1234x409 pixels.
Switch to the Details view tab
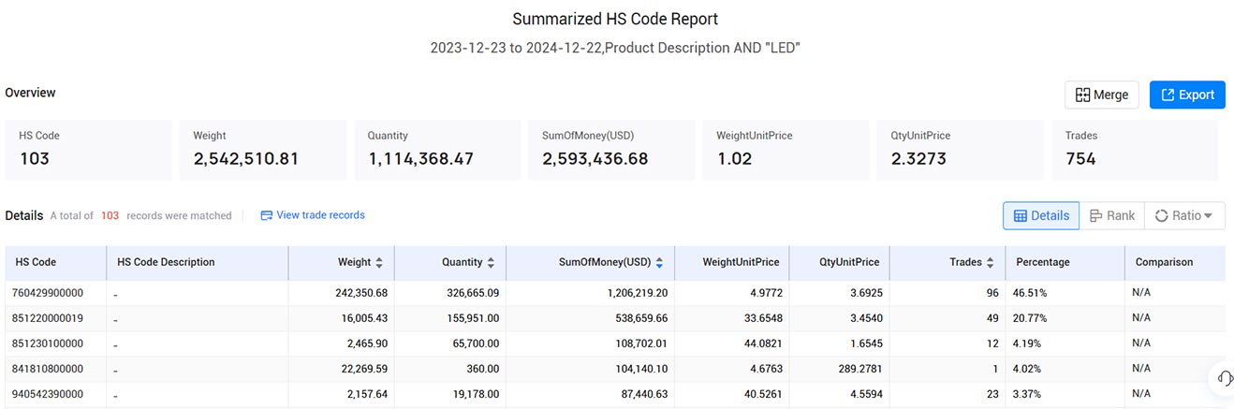1041,215
